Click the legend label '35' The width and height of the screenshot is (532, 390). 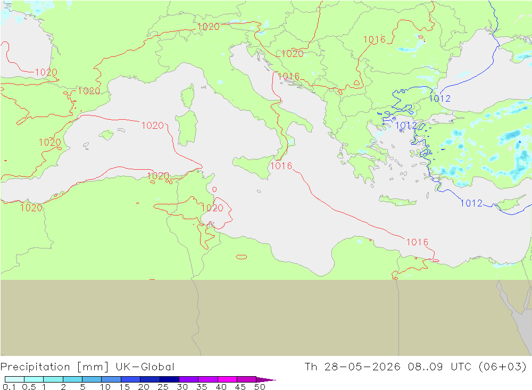tap(202, 387)
